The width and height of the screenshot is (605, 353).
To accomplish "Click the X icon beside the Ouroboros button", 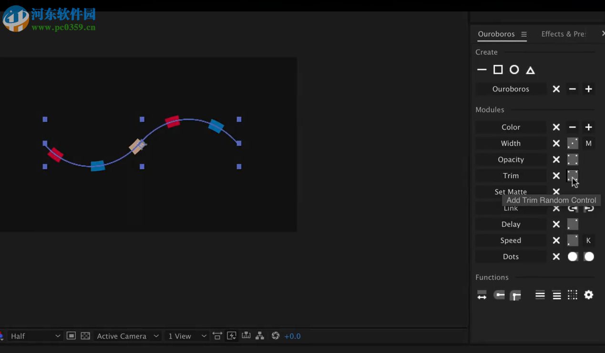I will click(556, 89).
